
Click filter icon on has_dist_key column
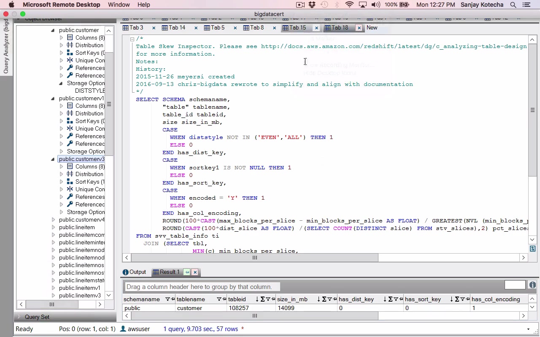tap(396, 299)
